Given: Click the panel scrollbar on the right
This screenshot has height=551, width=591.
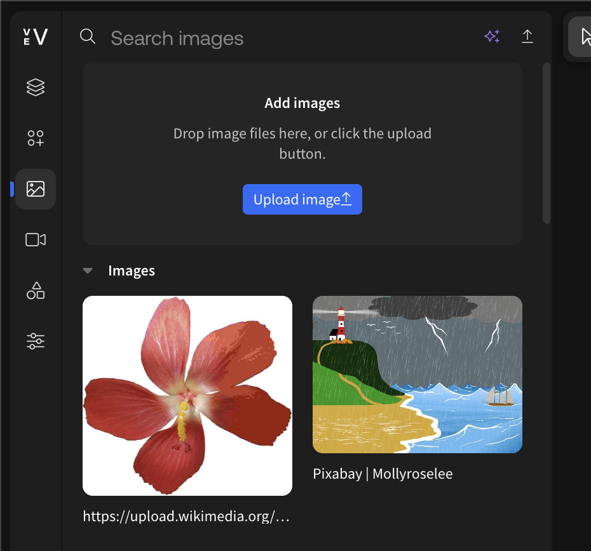Looking at the screenshot, I should pyautogui.click(x=545, y=140).
